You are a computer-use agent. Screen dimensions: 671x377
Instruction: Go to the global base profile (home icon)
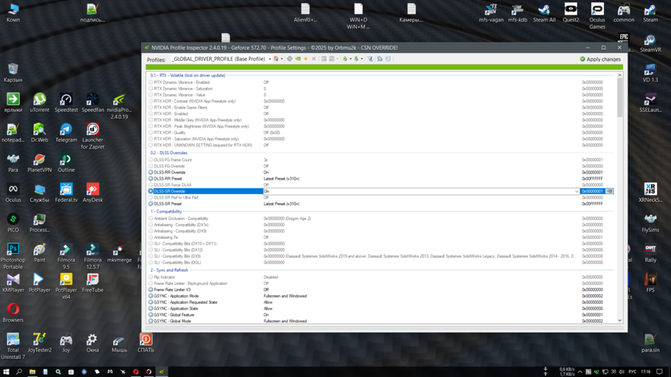[276, 59]
